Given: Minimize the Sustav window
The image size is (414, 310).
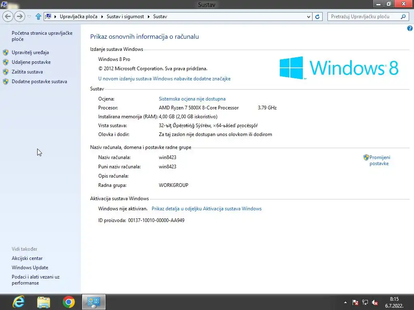Looking at the screenshot, I should [x=378, y=4].
